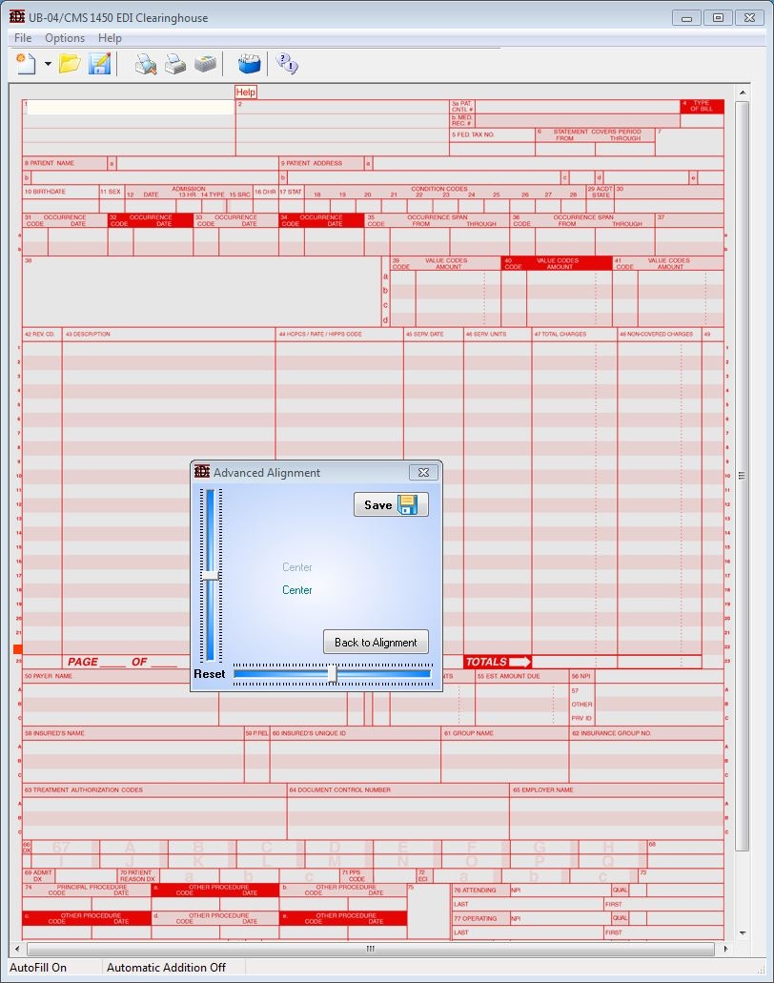Click the gray paper stack toolbar icon
The width and height of the screenshot is (774, 983).
point(204,64)
